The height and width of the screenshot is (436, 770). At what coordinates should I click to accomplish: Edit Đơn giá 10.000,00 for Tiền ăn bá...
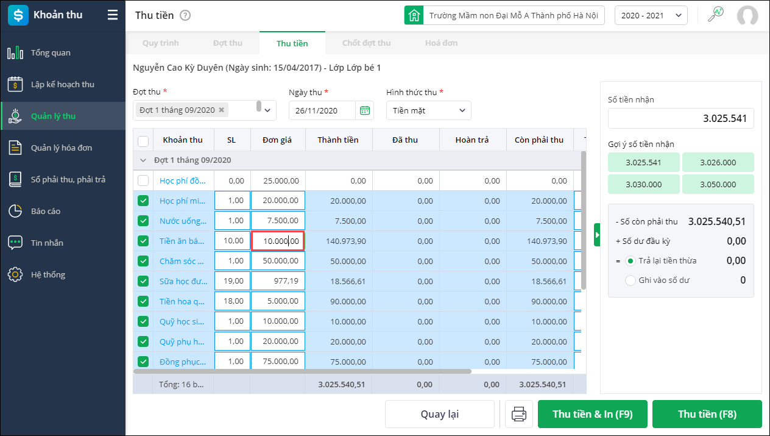click(278, 241)
